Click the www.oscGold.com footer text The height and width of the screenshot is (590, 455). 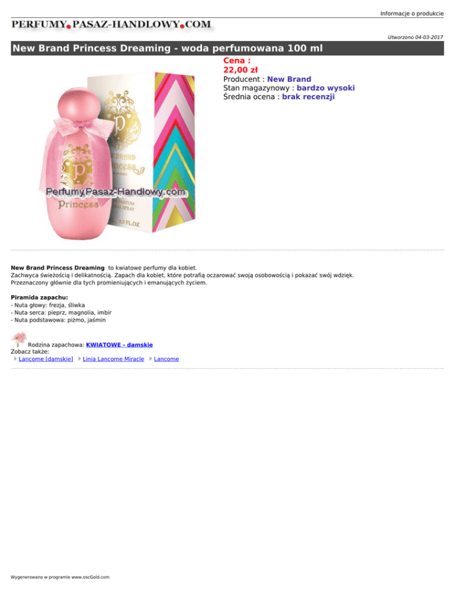pyautogui.click(x=91, y=577)
